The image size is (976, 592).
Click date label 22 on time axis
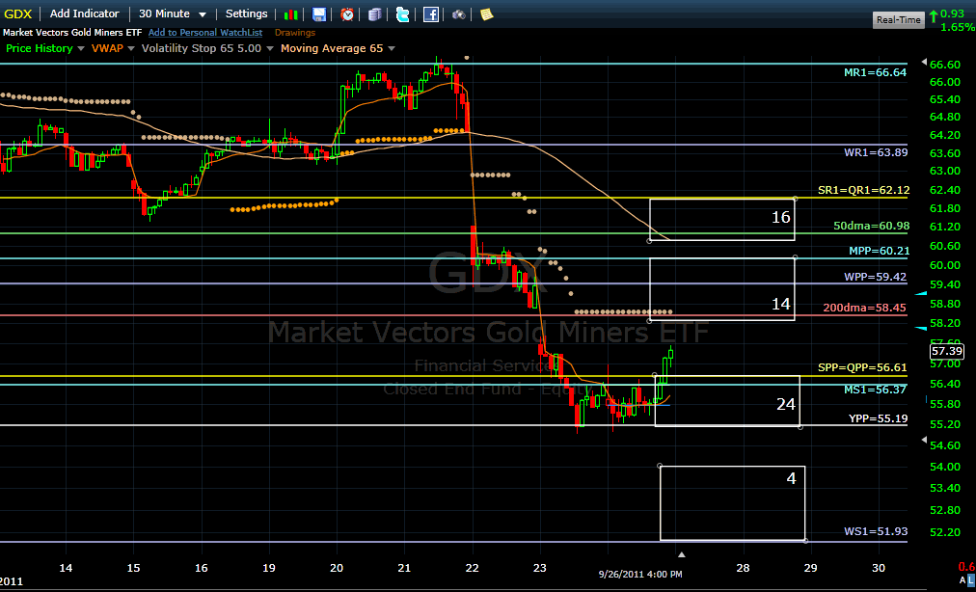474,568
